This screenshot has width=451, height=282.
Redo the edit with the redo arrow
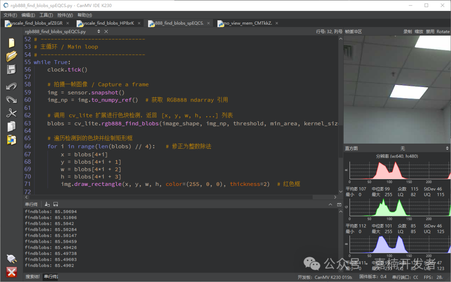[x=11, y=99]
